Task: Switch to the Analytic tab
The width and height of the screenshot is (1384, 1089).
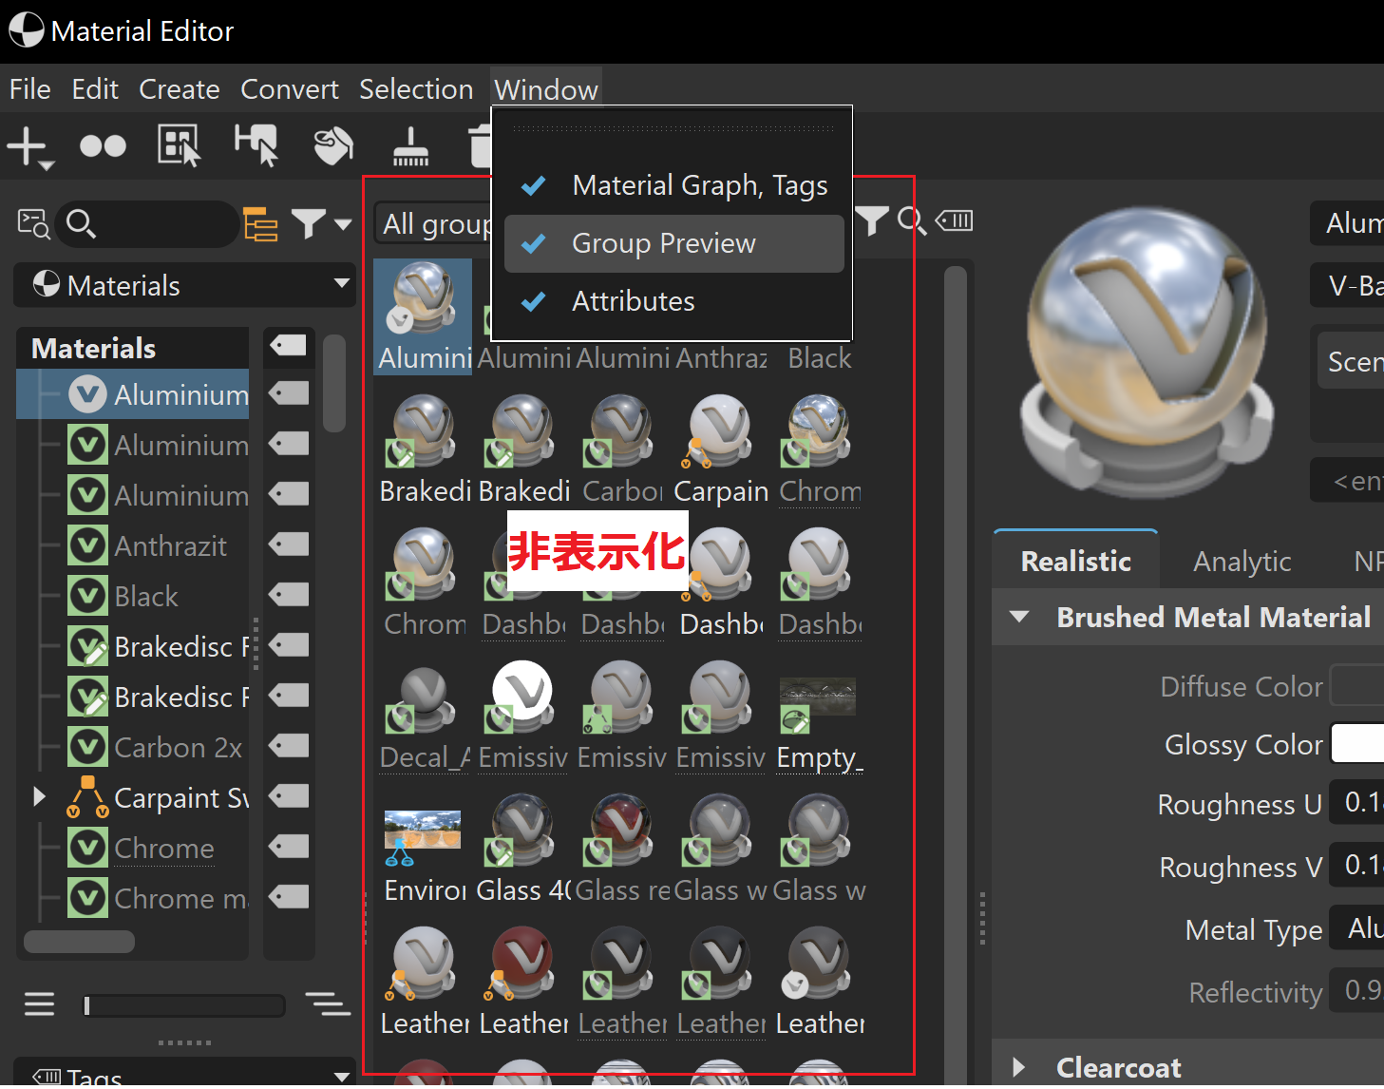Action: coord(1242,561)
